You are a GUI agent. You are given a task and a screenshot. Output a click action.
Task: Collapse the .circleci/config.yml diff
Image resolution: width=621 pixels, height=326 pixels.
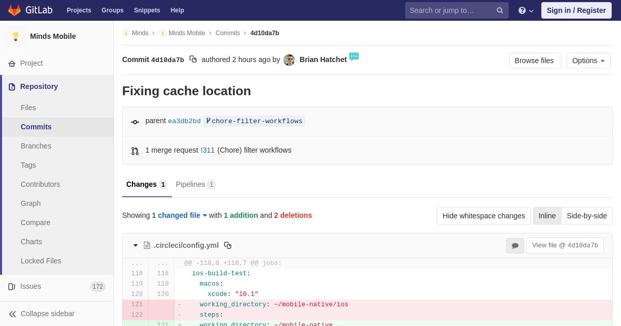pos(136,245)
